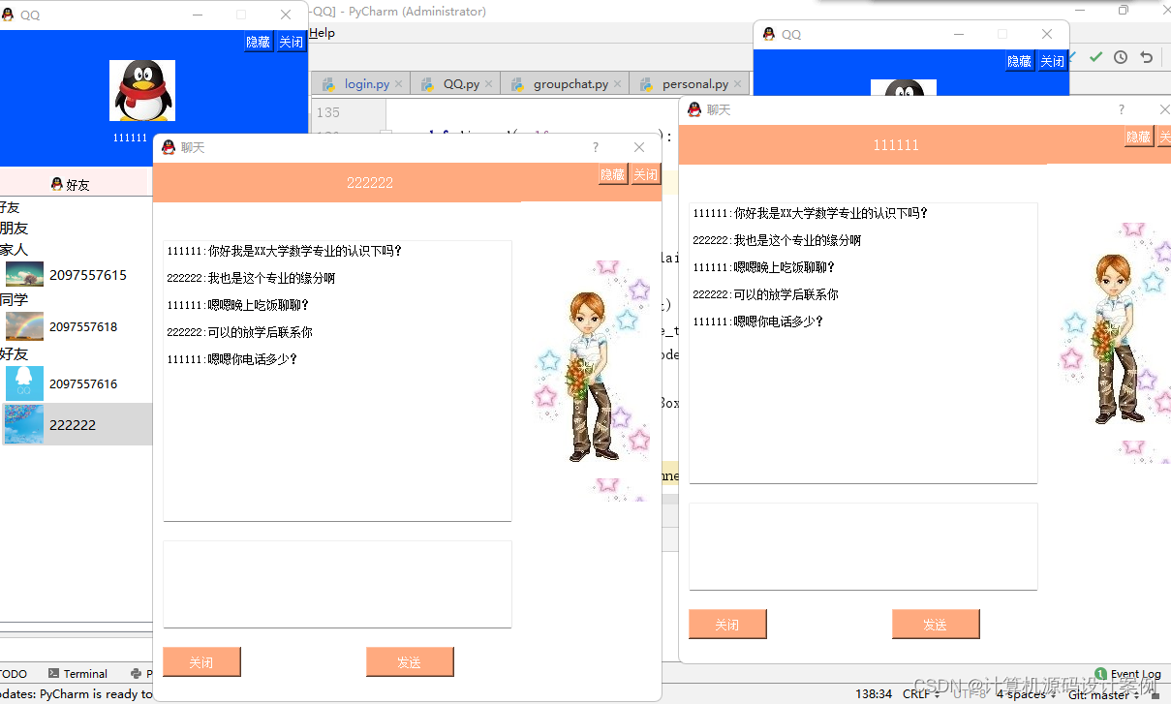Viewport: 1171px width, 704px height.
Task: Show Git history clock icon in PyCharm
Action: pos(1121,57)
